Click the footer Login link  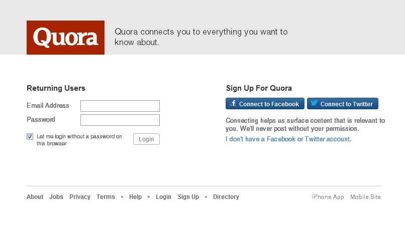(x=163, y=197)
